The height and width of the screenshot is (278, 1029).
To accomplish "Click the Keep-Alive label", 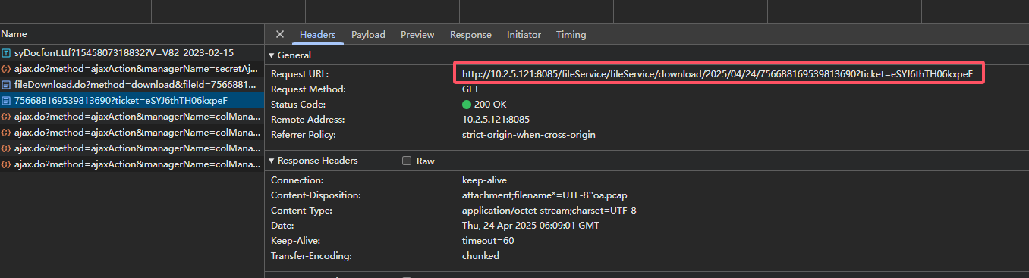I will click(x=296, y=241).
